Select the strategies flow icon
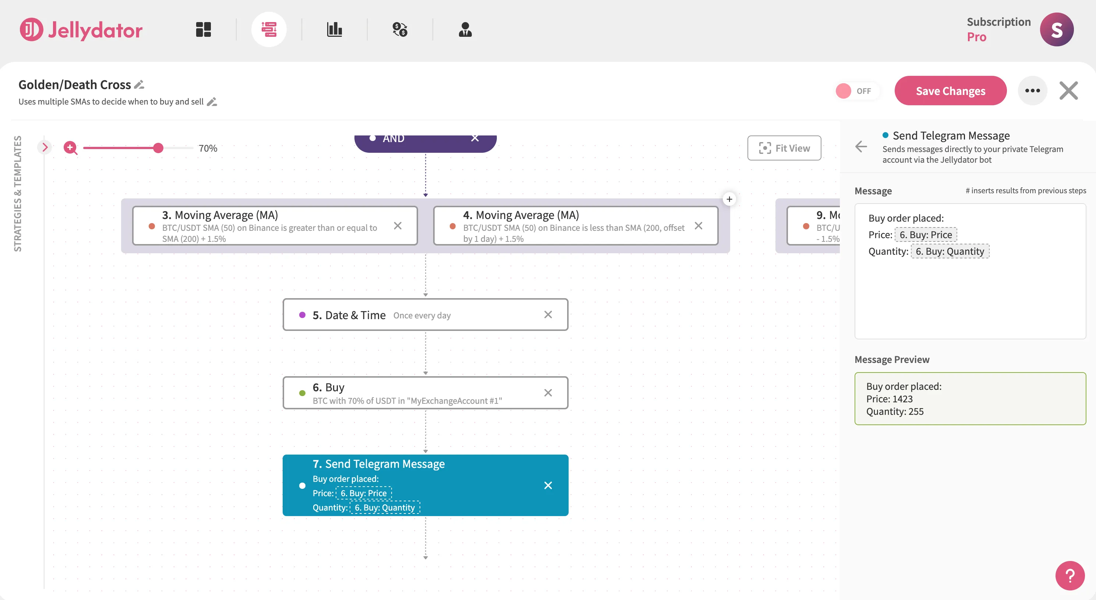 tap(269, 29)
